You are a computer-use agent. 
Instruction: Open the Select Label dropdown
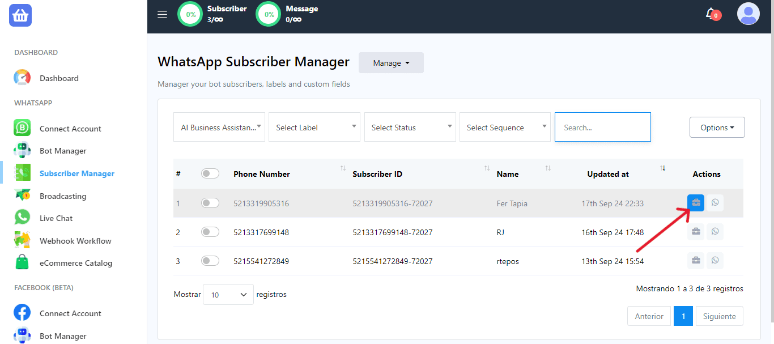point(314,128)
